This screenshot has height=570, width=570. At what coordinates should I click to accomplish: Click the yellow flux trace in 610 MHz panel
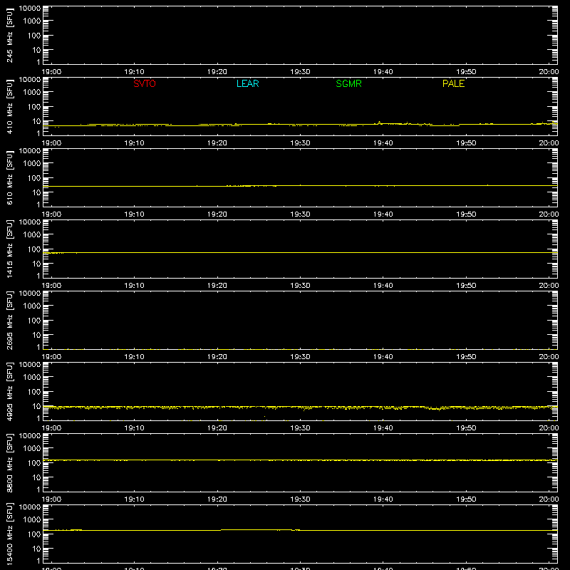click(300, 186)
